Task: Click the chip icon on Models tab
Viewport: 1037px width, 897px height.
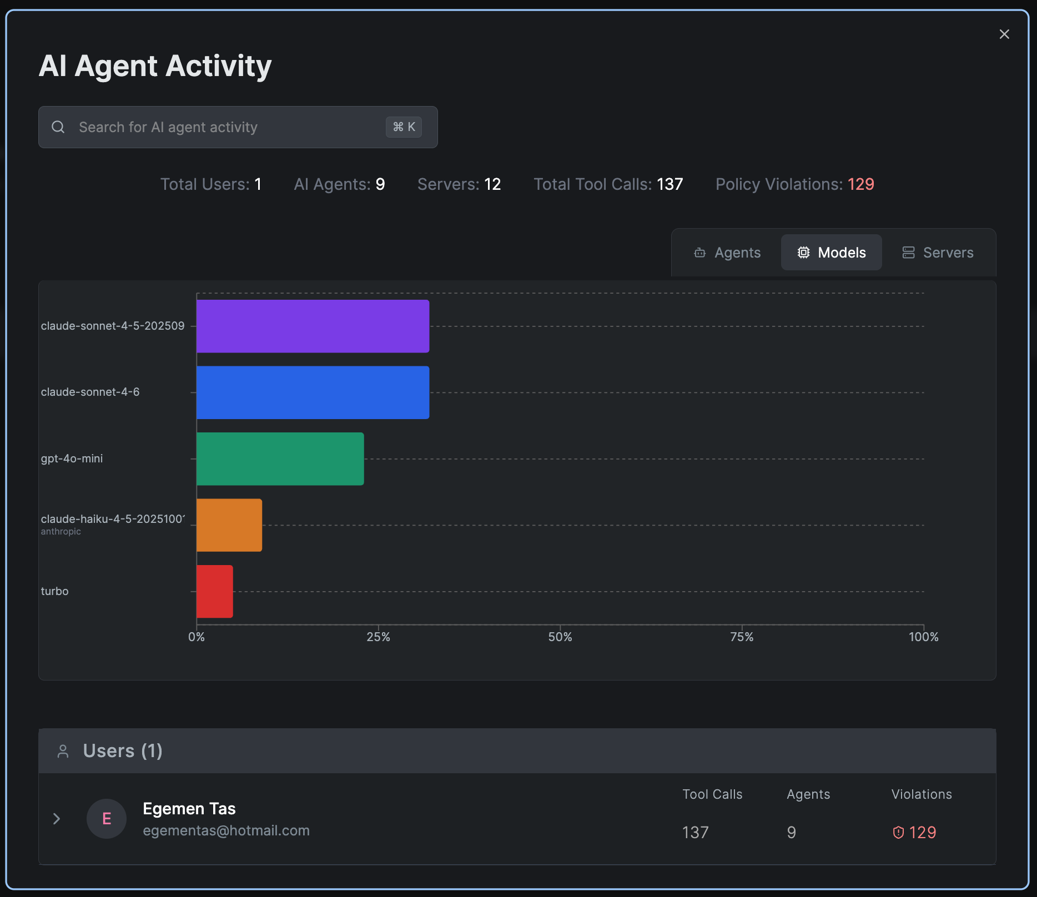Action: [803, 253]
